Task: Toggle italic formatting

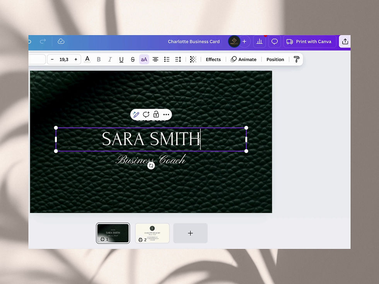Action: (x=110, y=60)
